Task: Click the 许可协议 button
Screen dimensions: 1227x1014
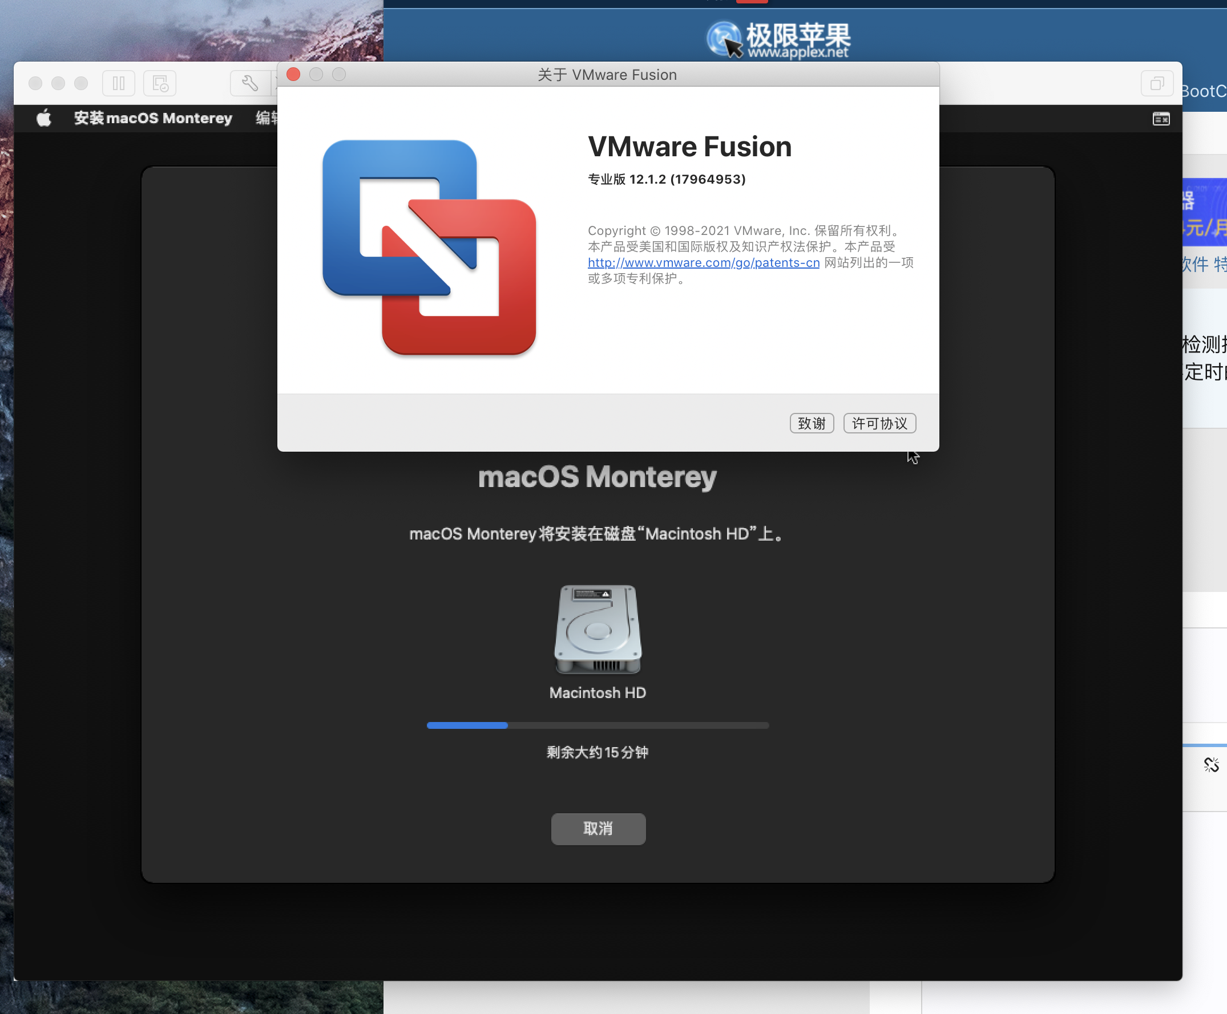Action: click(879, 423)
